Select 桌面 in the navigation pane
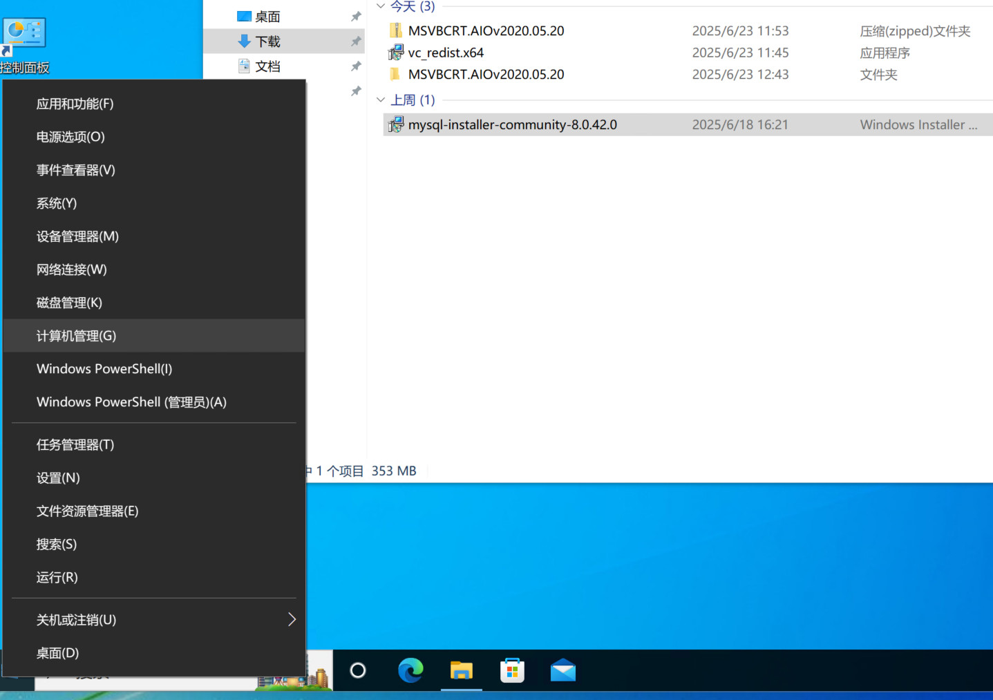This screenshot has width=993, height=700. (x=267, y=17)
